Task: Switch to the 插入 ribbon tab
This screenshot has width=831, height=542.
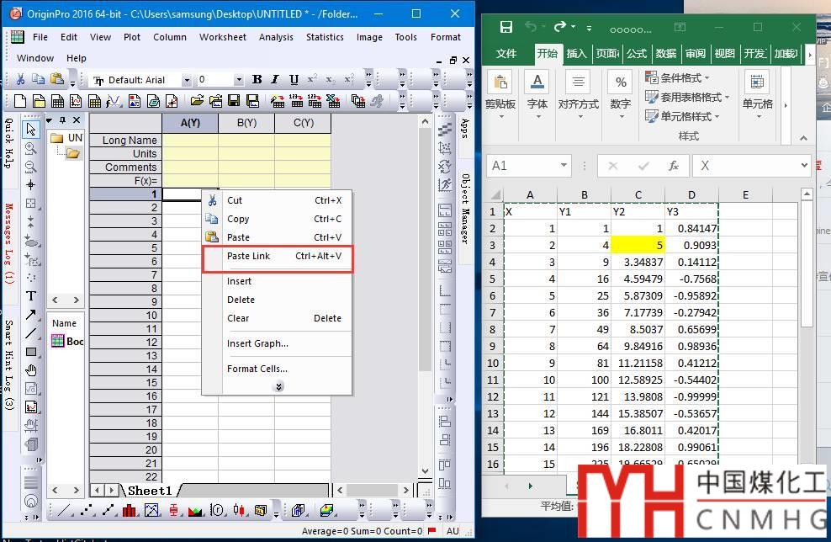Action: point(576,54)
